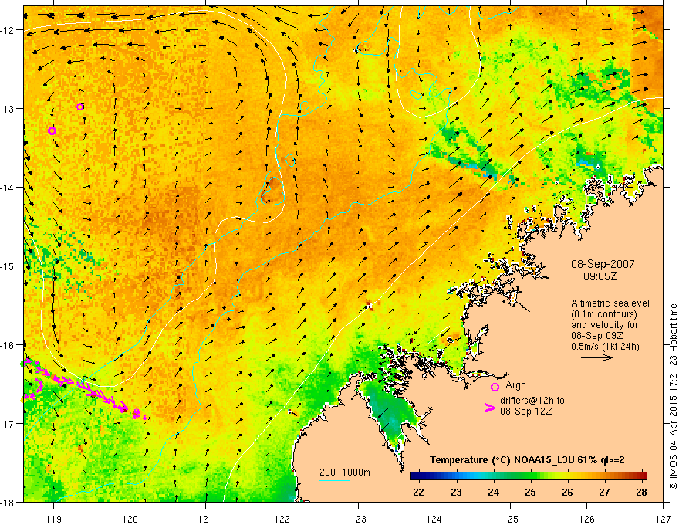
Task: Click the latitude axis label -16
Action: point(8,345)
